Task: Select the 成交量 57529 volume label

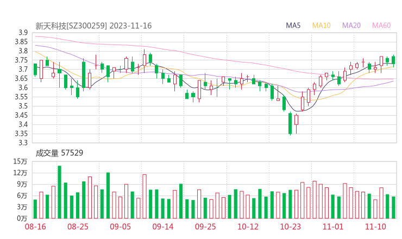Action: click(x=59, y=153)
